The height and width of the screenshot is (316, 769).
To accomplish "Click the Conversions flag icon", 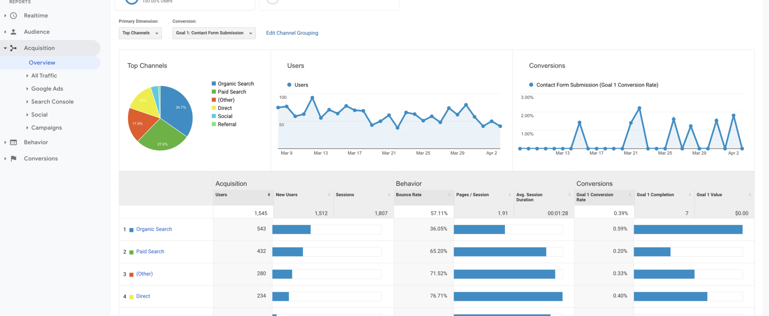I will tap(14, 158).
